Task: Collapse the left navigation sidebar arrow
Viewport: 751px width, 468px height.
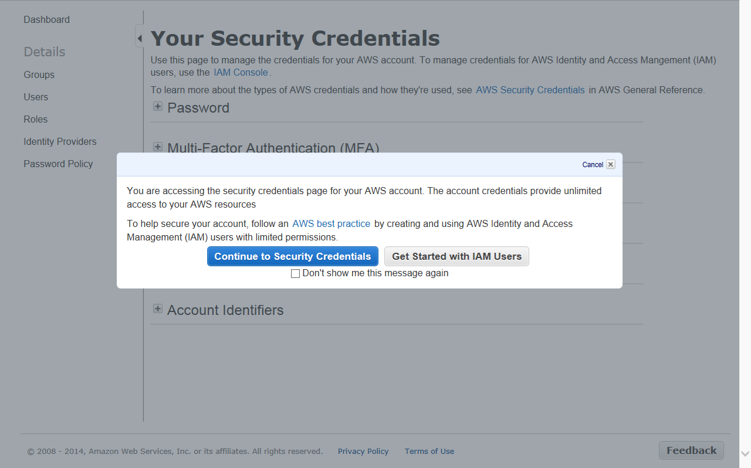Action: point(139,39)
